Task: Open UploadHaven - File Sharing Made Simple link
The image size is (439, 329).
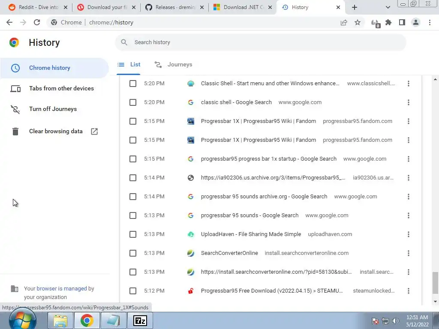Action: 251,234
